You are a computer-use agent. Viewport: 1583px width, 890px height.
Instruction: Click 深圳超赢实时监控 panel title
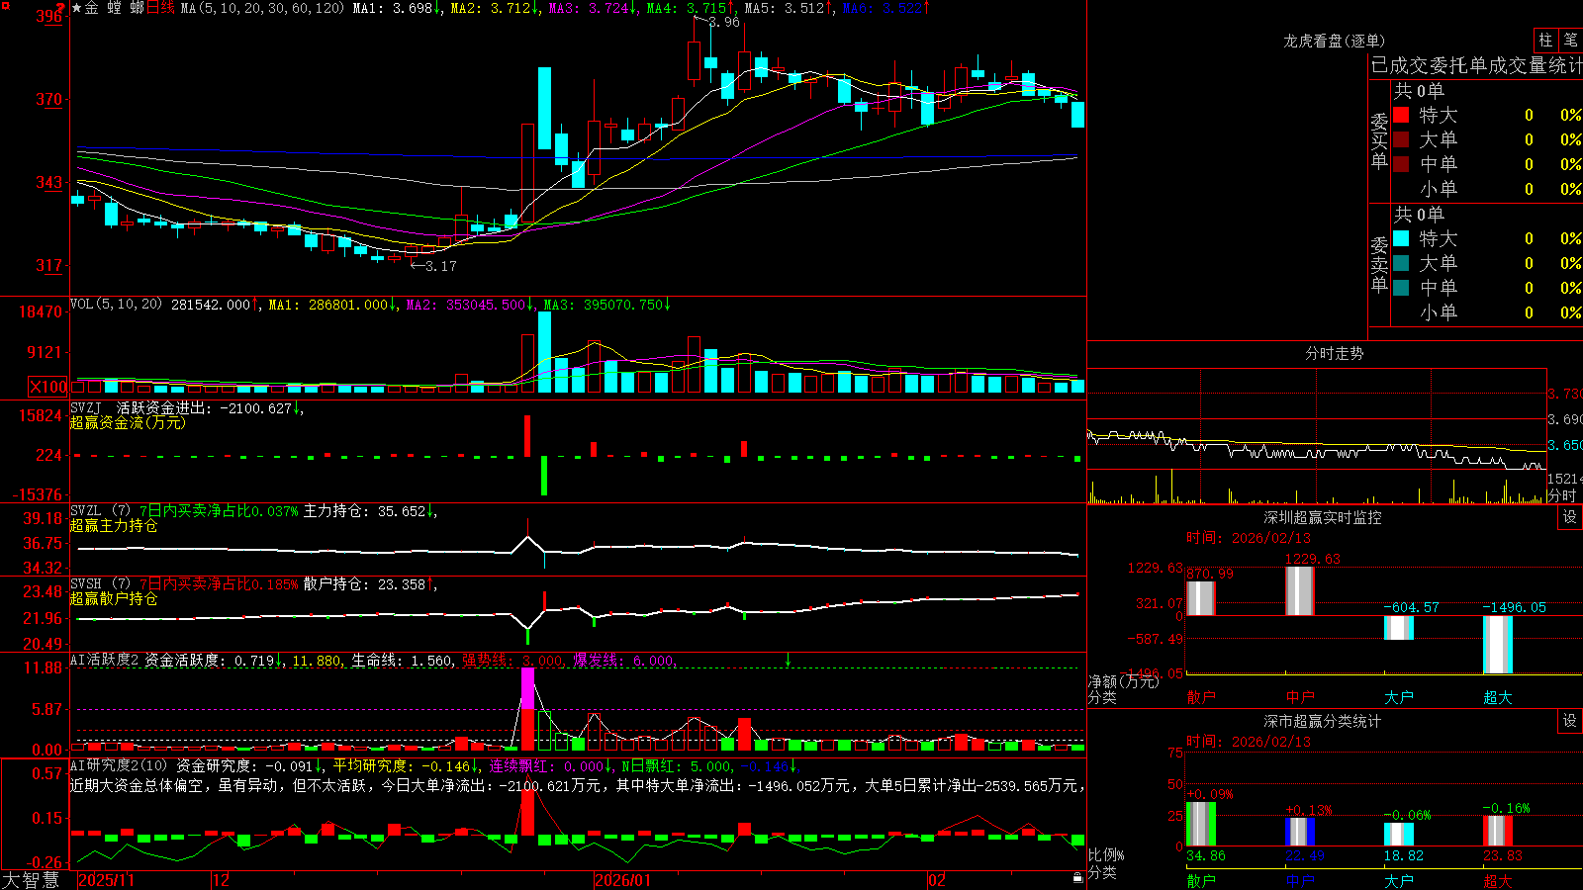pyautogui.click(x=1323, y=517)
